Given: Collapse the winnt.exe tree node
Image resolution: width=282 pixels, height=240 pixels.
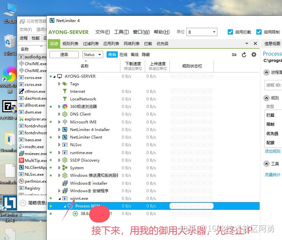Looking at the screenshot, I should coord(59,199).
